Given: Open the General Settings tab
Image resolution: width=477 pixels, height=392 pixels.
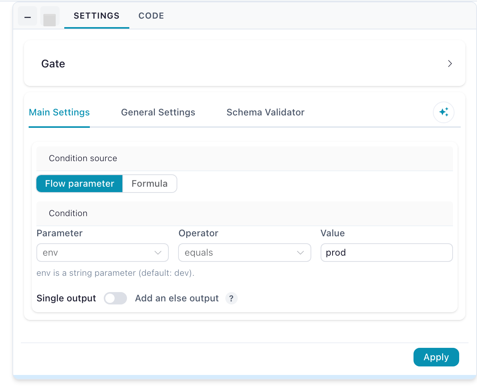Looking at the screenshot, I should 158,112.
